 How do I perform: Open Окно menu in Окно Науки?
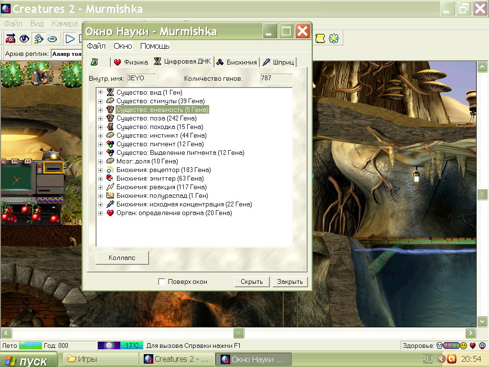123,46
